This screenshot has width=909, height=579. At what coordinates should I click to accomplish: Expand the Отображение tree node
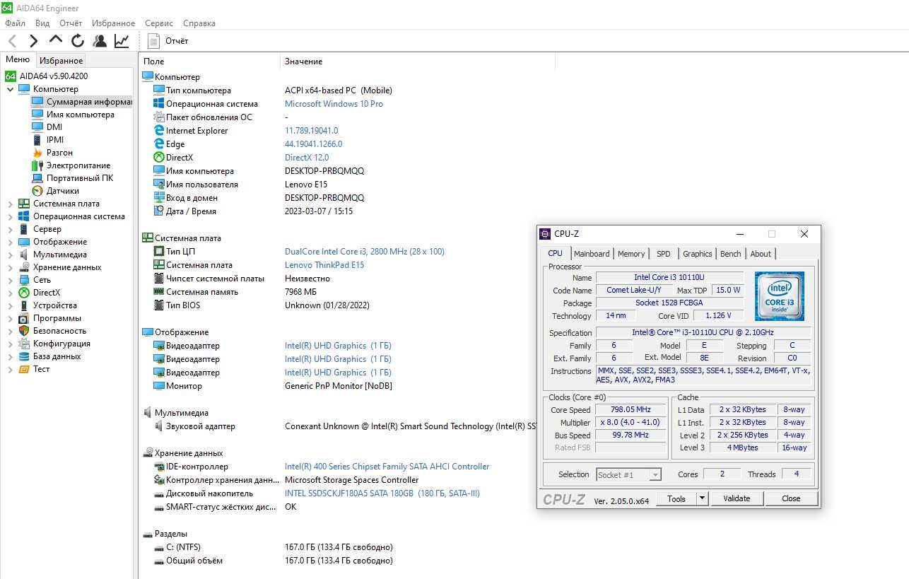tap(10, 242)
